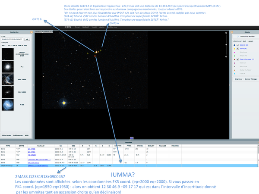
Task: Open Aide in the search panel
Action: [27, 135]
